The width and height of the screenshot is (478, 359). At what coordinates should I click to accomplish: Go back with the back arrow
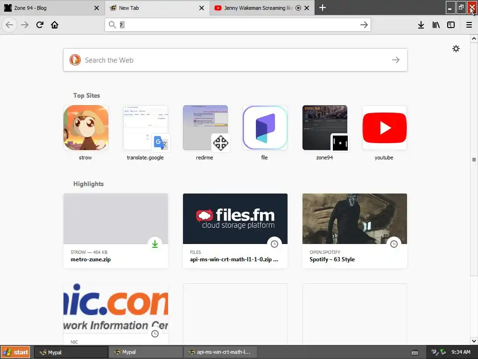point(9,25)
